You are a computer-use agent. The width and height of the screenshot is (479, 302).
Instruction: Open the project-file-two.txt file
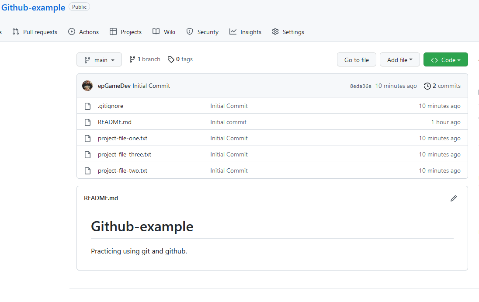tap(122, 170)
